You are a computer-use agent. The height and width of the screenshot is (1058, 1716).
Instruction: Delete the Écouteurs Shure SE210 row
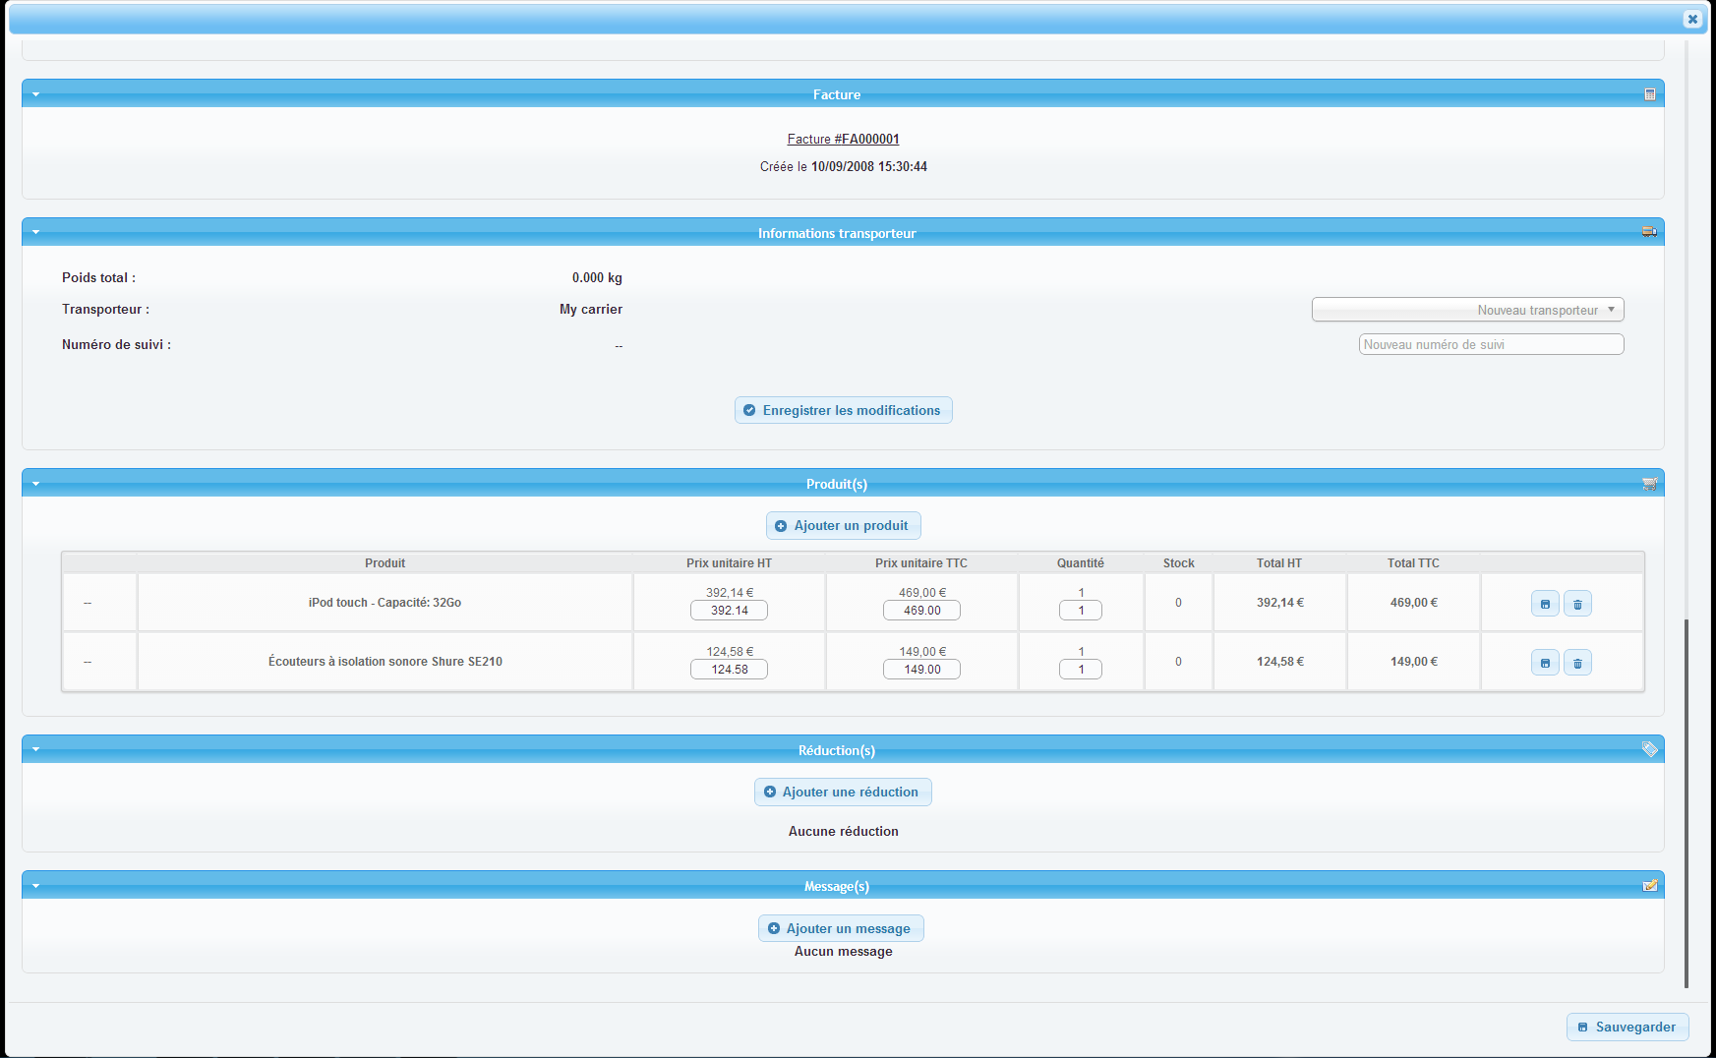(x=1577, y=663)
